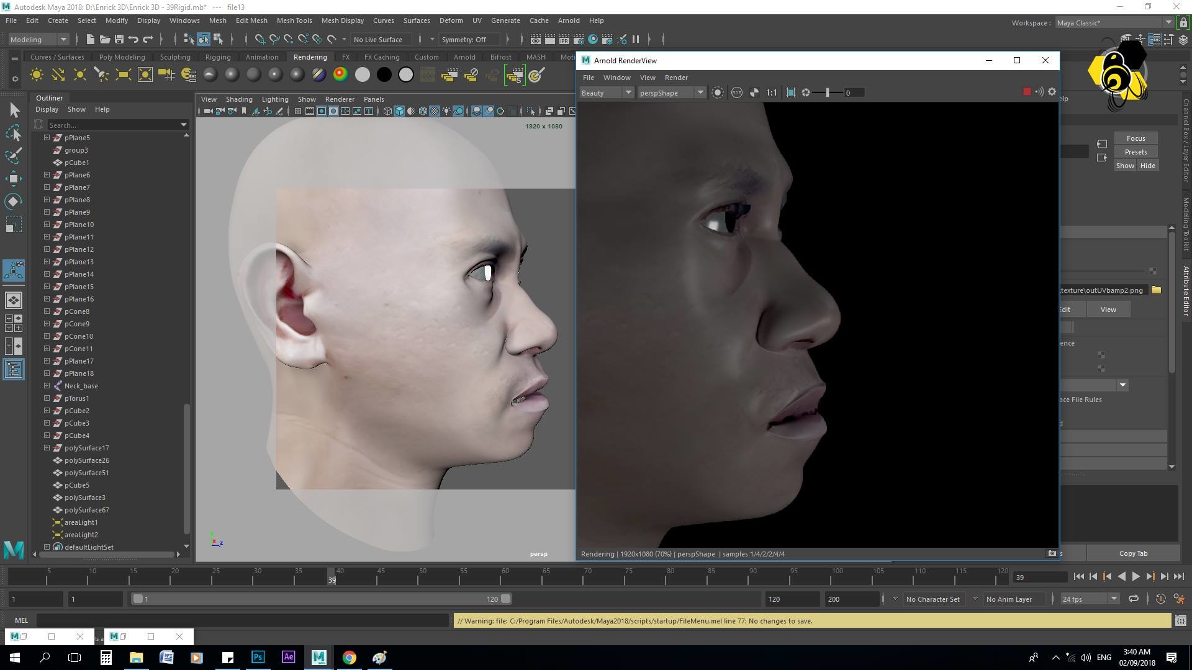The width and height of the screenshot is (1192, 670).
Task: Adjust the exposure slider in RenderView
Action: tap(827, 92)
